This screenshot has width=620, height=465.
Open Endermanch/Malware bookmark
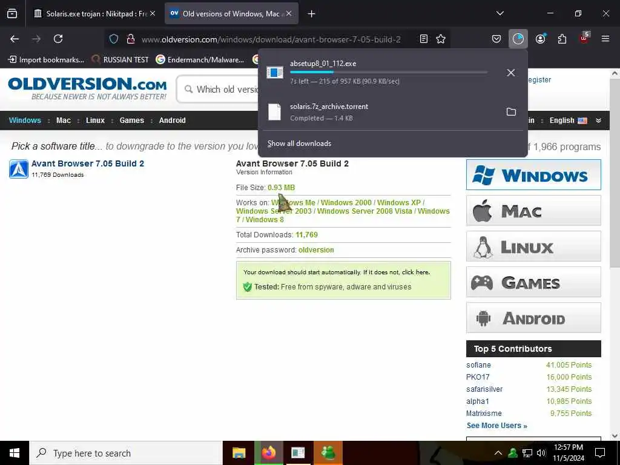coord(200,60)
